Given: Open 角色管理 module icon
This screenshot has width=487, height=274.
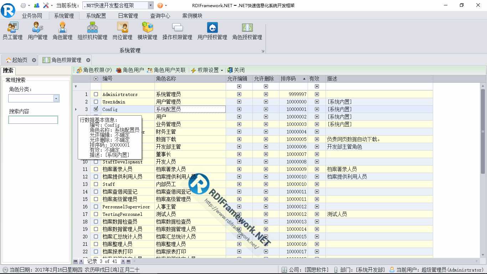Looking at the screenshot, I should [62, 31].
